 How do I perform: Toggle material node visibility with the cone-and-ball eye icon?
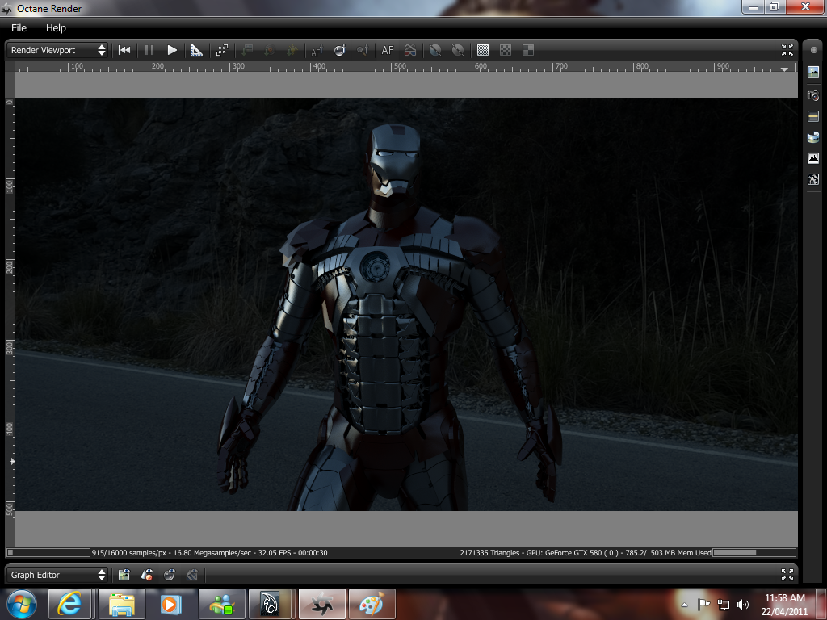pyautogui.click(x=147, y=575)
